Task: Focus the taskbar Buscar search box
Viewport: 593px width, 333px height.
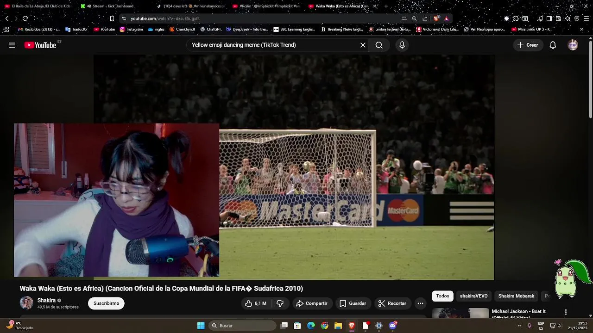Action: pyautogui.click(x=242, y=326)
